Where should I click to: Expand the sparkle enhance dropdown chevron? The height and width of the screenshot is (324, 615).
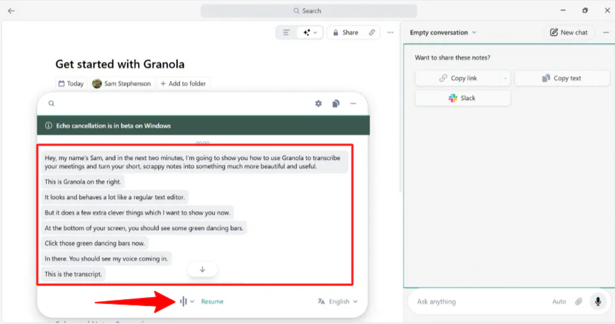click(x=315, y=32)
